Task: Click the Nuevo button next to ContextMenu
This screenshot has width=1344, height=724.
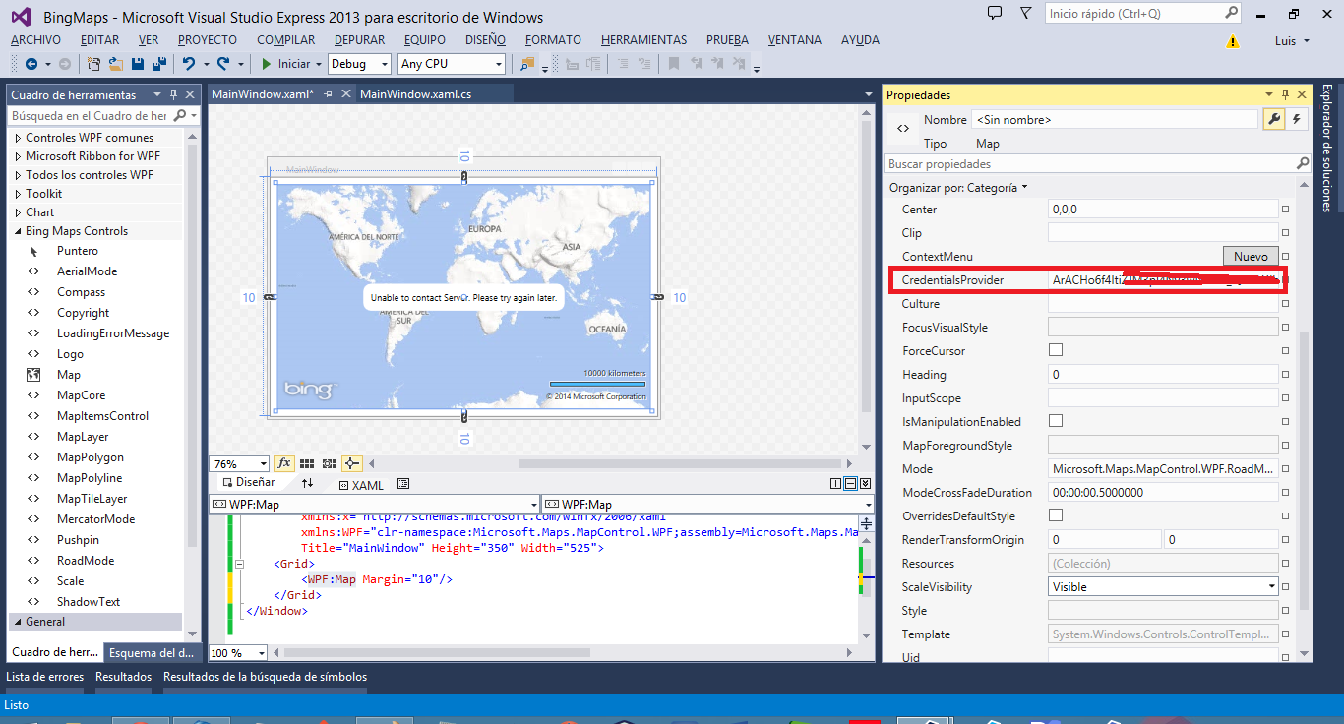Action: click(x=1251, y=256)
